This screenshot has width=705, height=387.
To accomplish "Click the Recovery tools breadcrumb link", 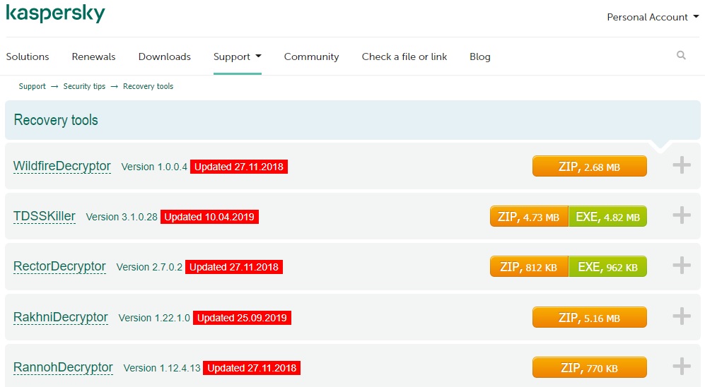I will (x=148, y=86).
